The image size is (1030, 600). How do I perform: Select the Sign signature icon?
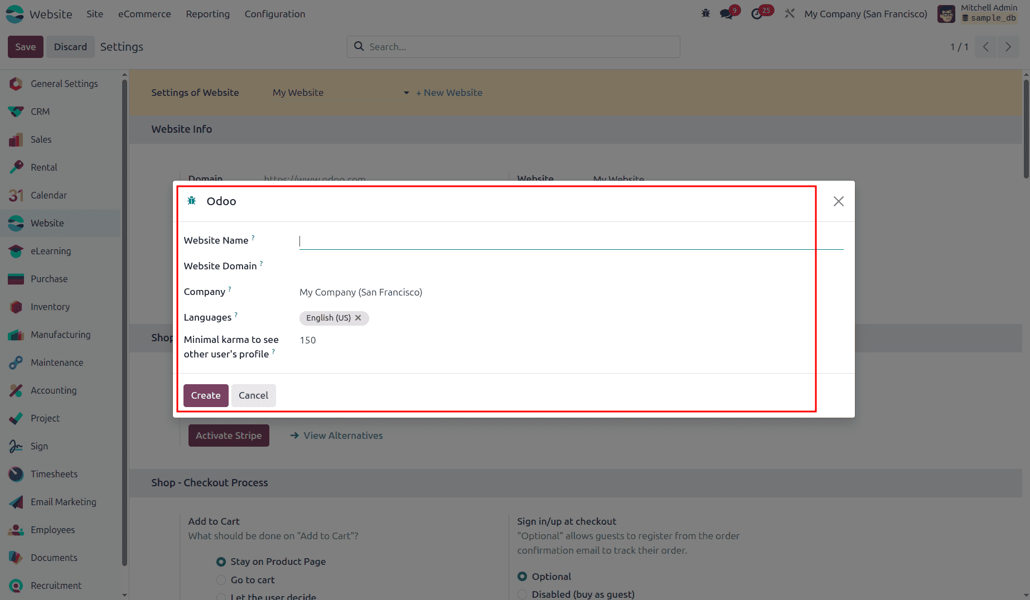click(x=16, y=446)
